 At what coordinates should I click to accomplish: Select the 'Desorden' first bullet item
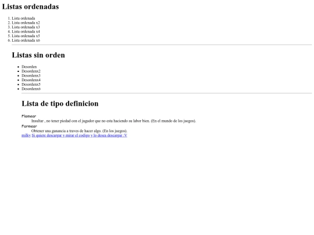(29, 67)
